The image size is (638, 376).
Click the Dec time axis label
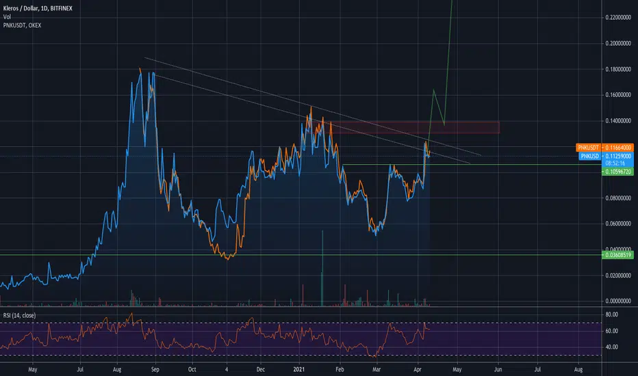point(260,369)
